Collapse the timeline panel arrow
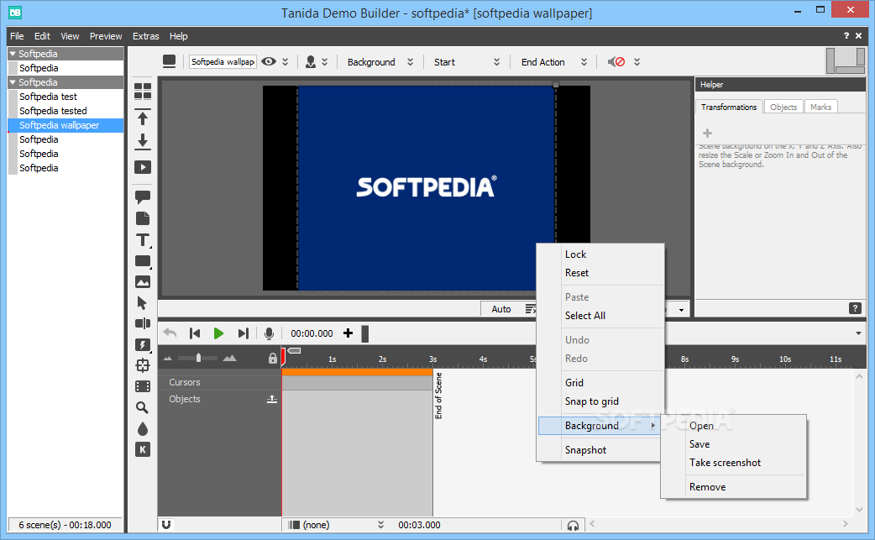This screenshot has height=540, width=875. click(x=858, y=333)
